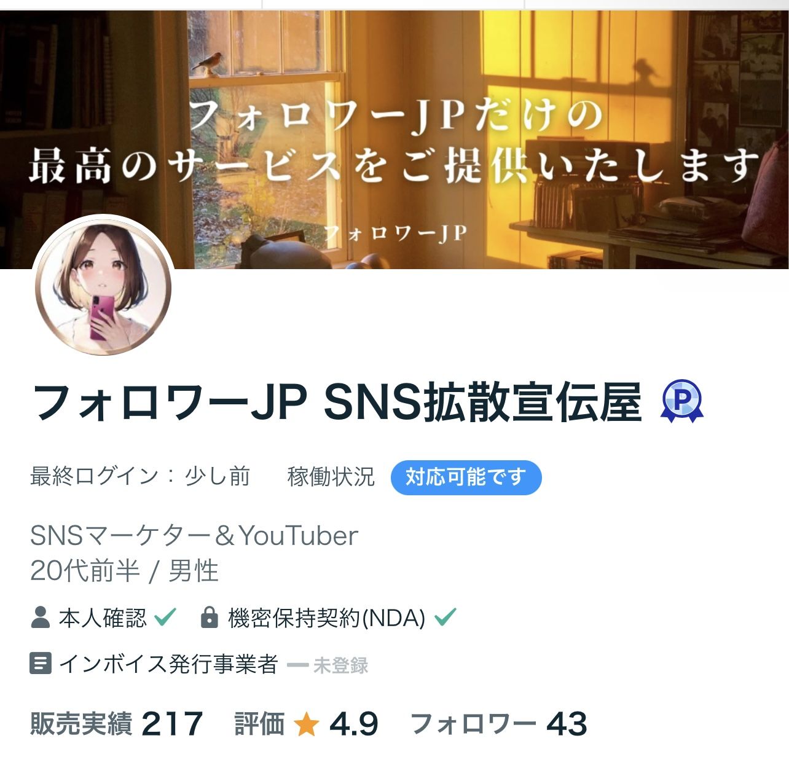The width and height of the screenshot is (789, 773).
Task: Click the orange star rating icon
Action: pyautogui.click(x=306, y=724)
